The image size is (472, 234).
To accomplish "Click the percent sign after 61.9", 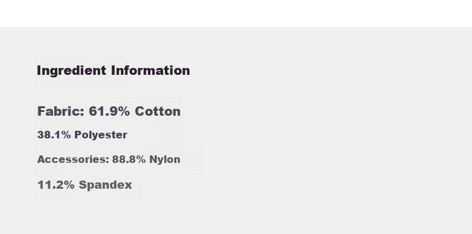I will (x=124, y=111).
